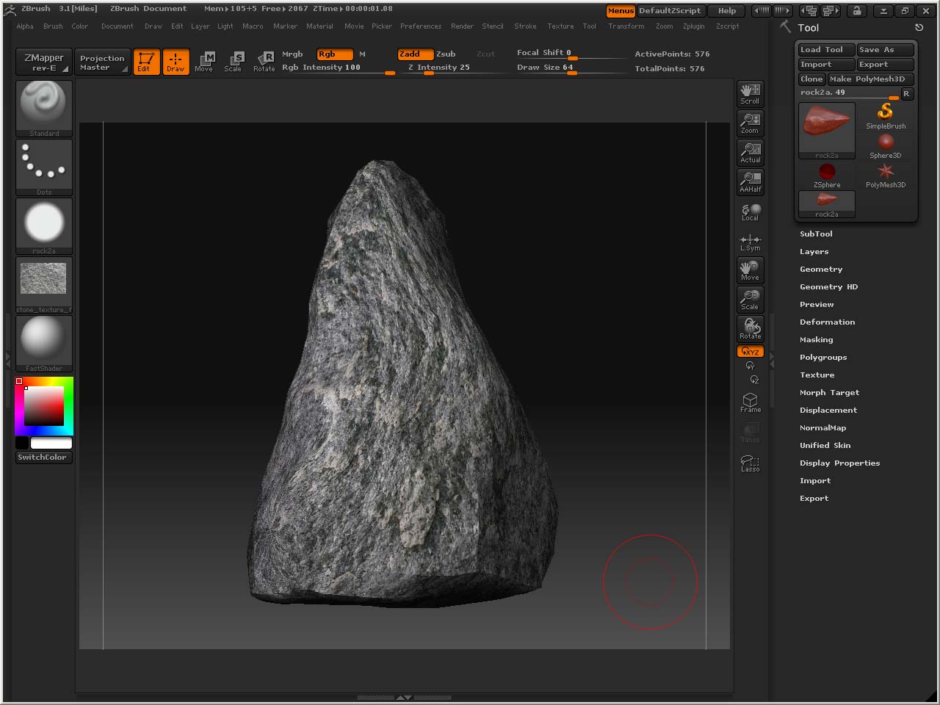
Task: Click the Scroll canvas navigation icon
Action: click(x=750, y=94)
